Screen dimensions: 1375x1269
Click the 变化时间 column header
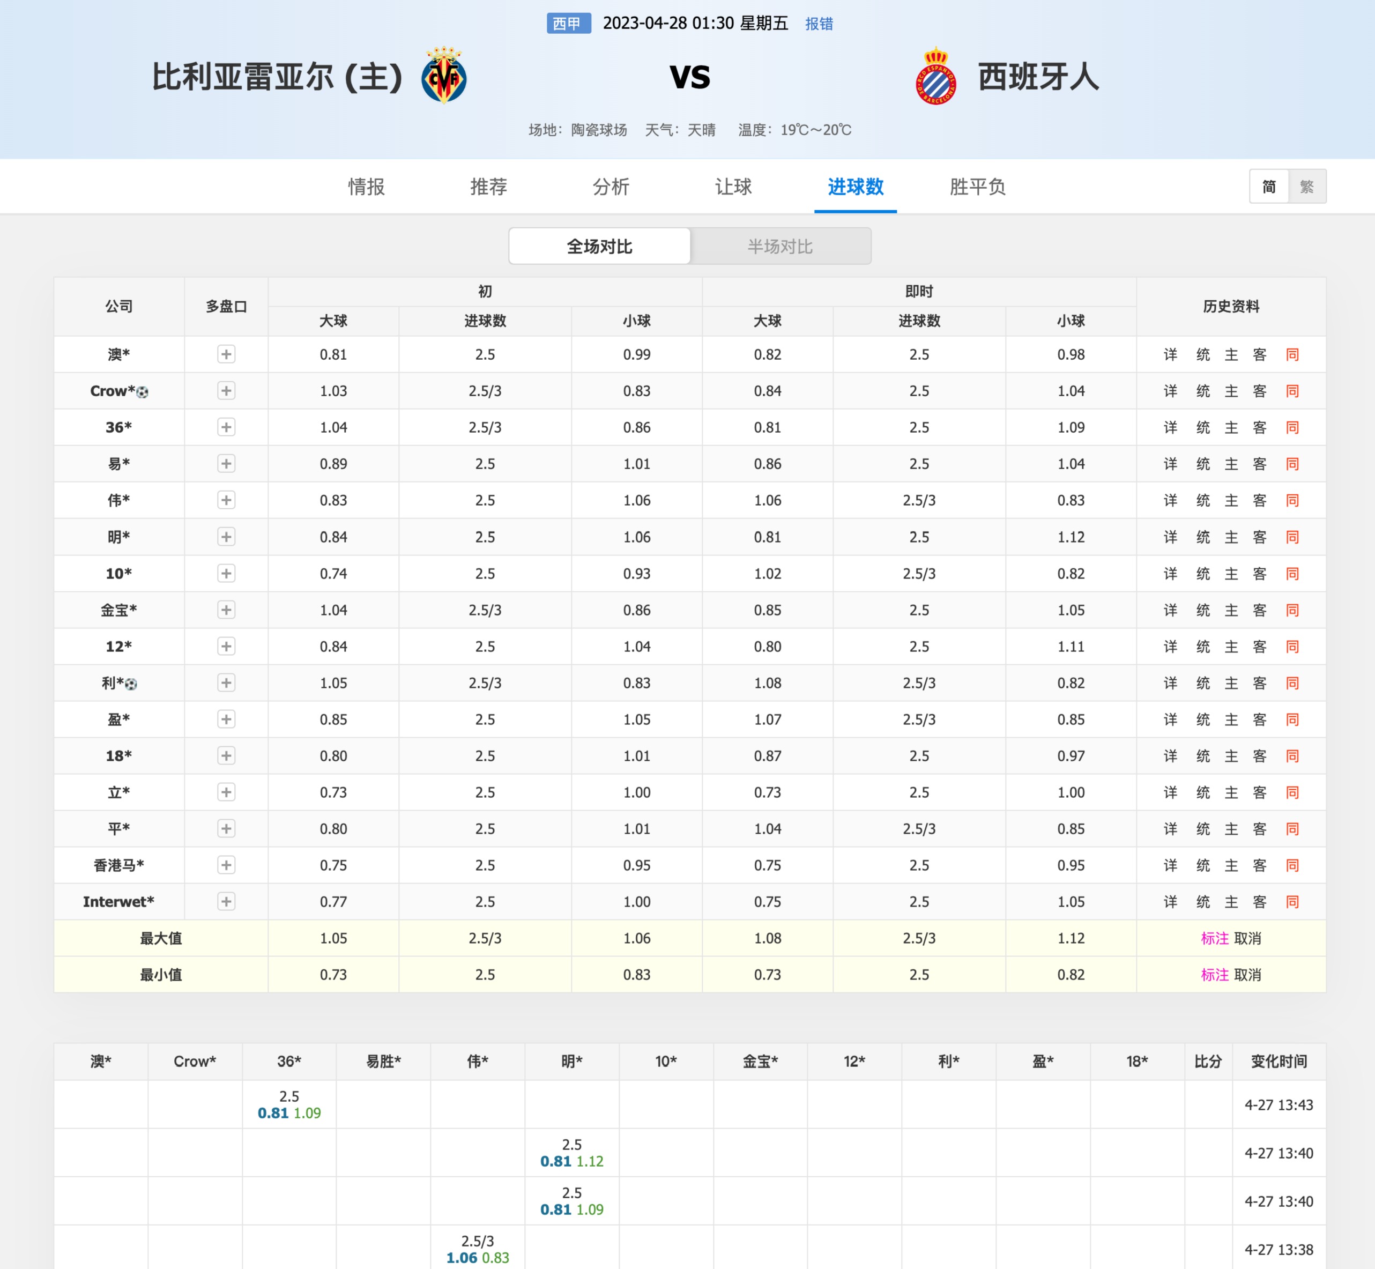coord(1279,1062)
